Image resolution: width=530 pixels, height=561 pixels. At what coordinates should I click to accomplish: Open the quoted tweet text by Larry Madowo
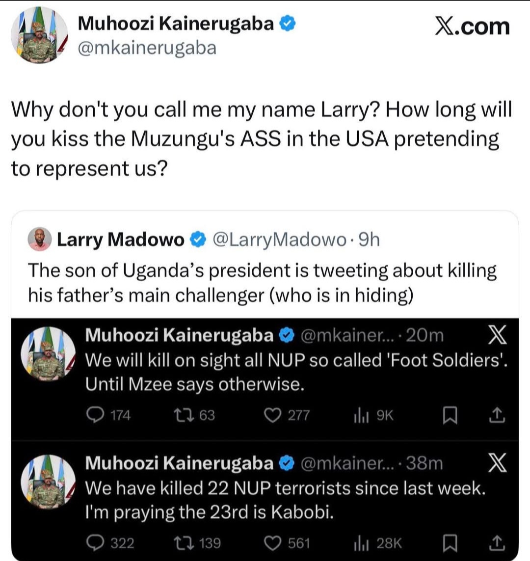262,282
